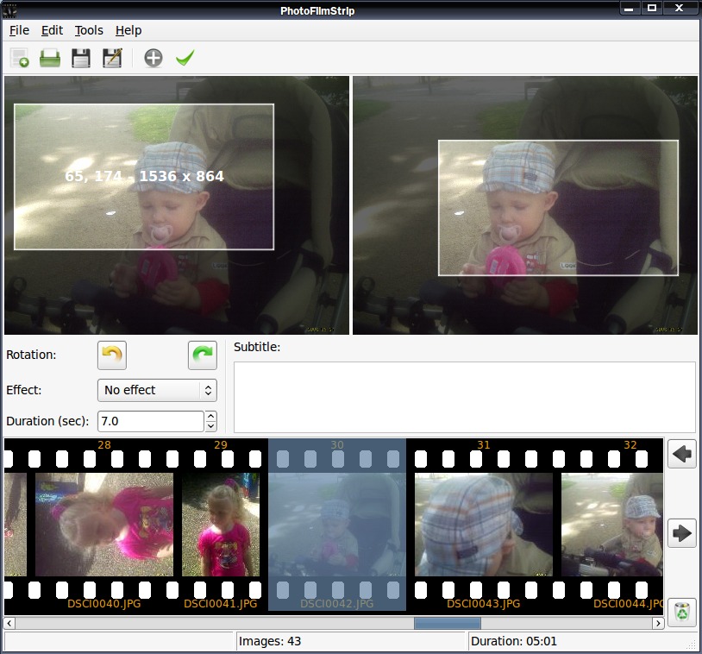
Task: Open the Help menu
Action: tap(128, 30)
